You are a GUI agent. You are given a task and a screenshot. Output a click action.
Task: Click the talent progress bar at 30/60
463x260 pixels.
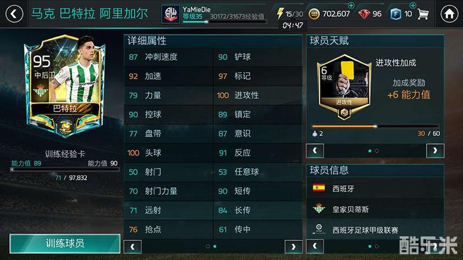coord(375,126)
